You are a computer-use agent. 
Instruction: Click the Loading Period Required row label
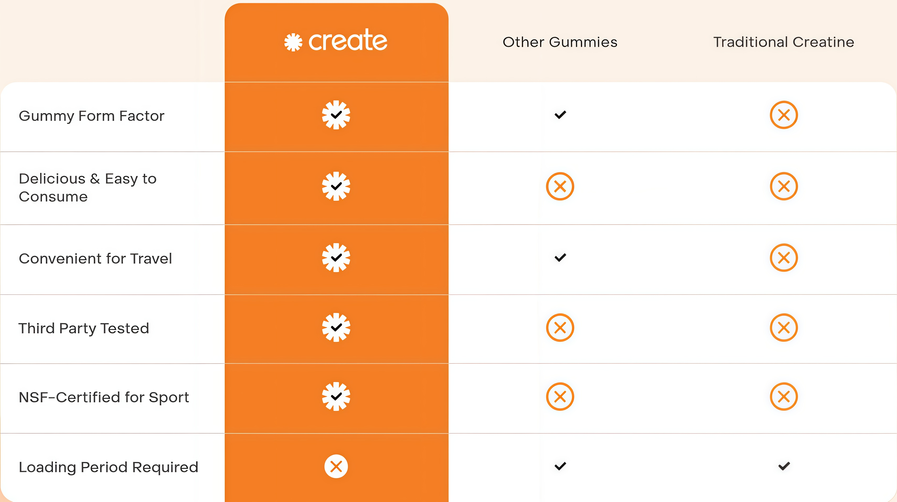point(108,467)
